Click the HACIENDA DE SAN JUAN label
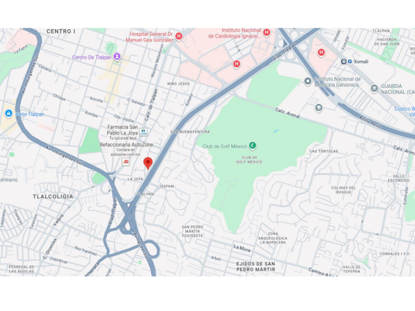The height and width of the screenshot is (311, 415). click(387, 41)
